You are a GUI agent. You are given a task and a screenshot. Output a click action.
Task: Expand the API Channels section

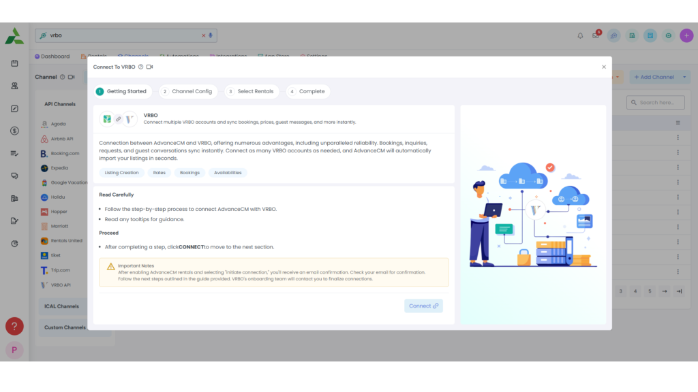pyautogui.click(x=60, y=104)
